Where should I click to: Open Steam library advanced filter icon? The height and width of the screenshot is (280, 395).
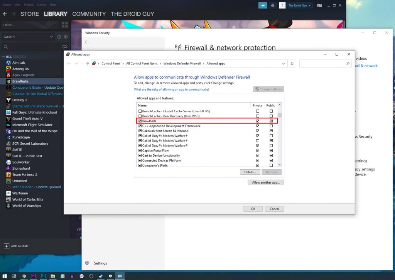click(65, 47)
